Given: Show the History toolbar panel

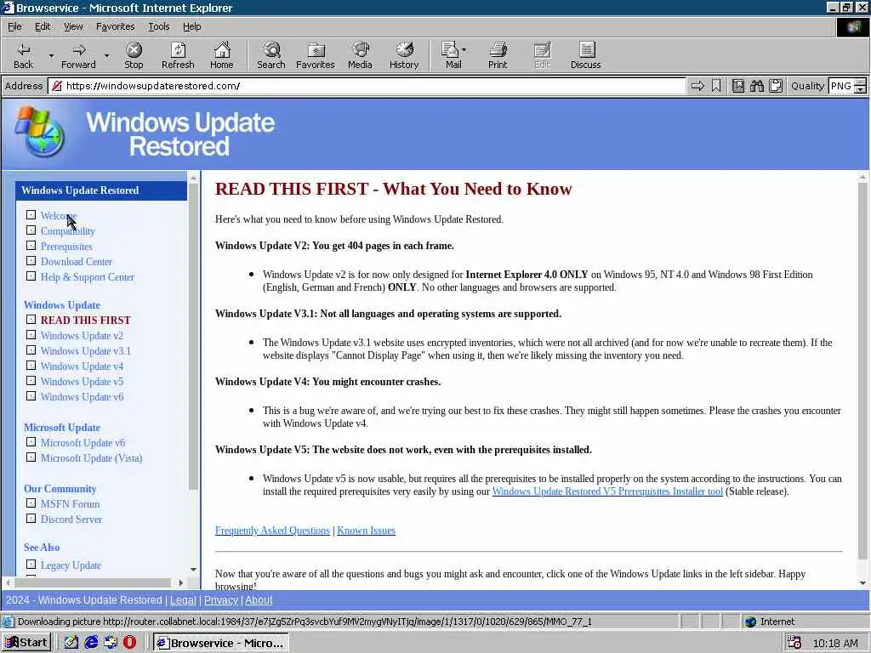Looking at the screenshot, I should pyautogui.click(x=404, y=55).
